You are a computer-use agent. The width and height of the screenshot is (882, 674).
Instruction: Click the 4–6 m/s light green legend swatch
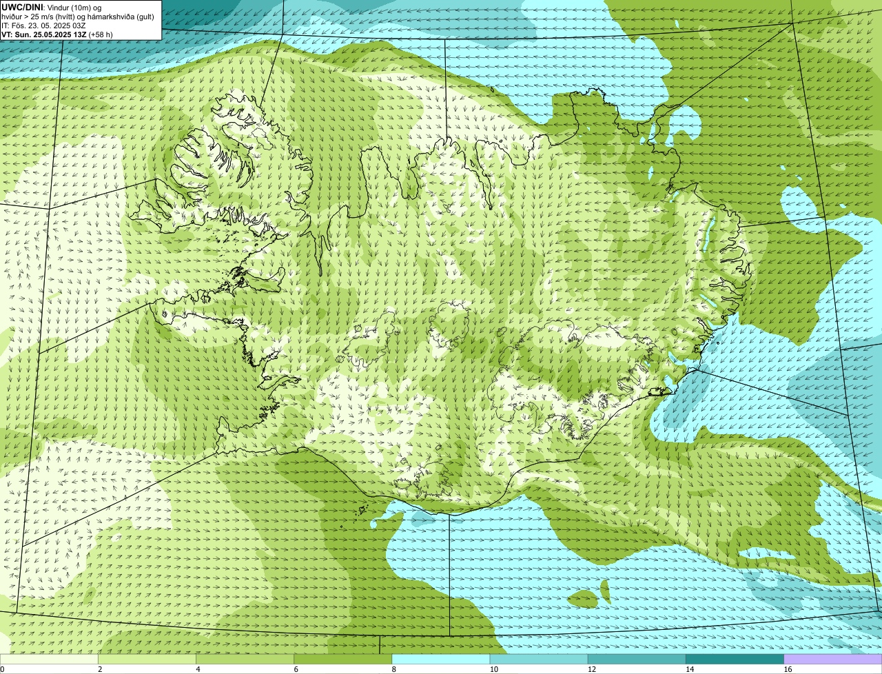(x=245, y=659)
